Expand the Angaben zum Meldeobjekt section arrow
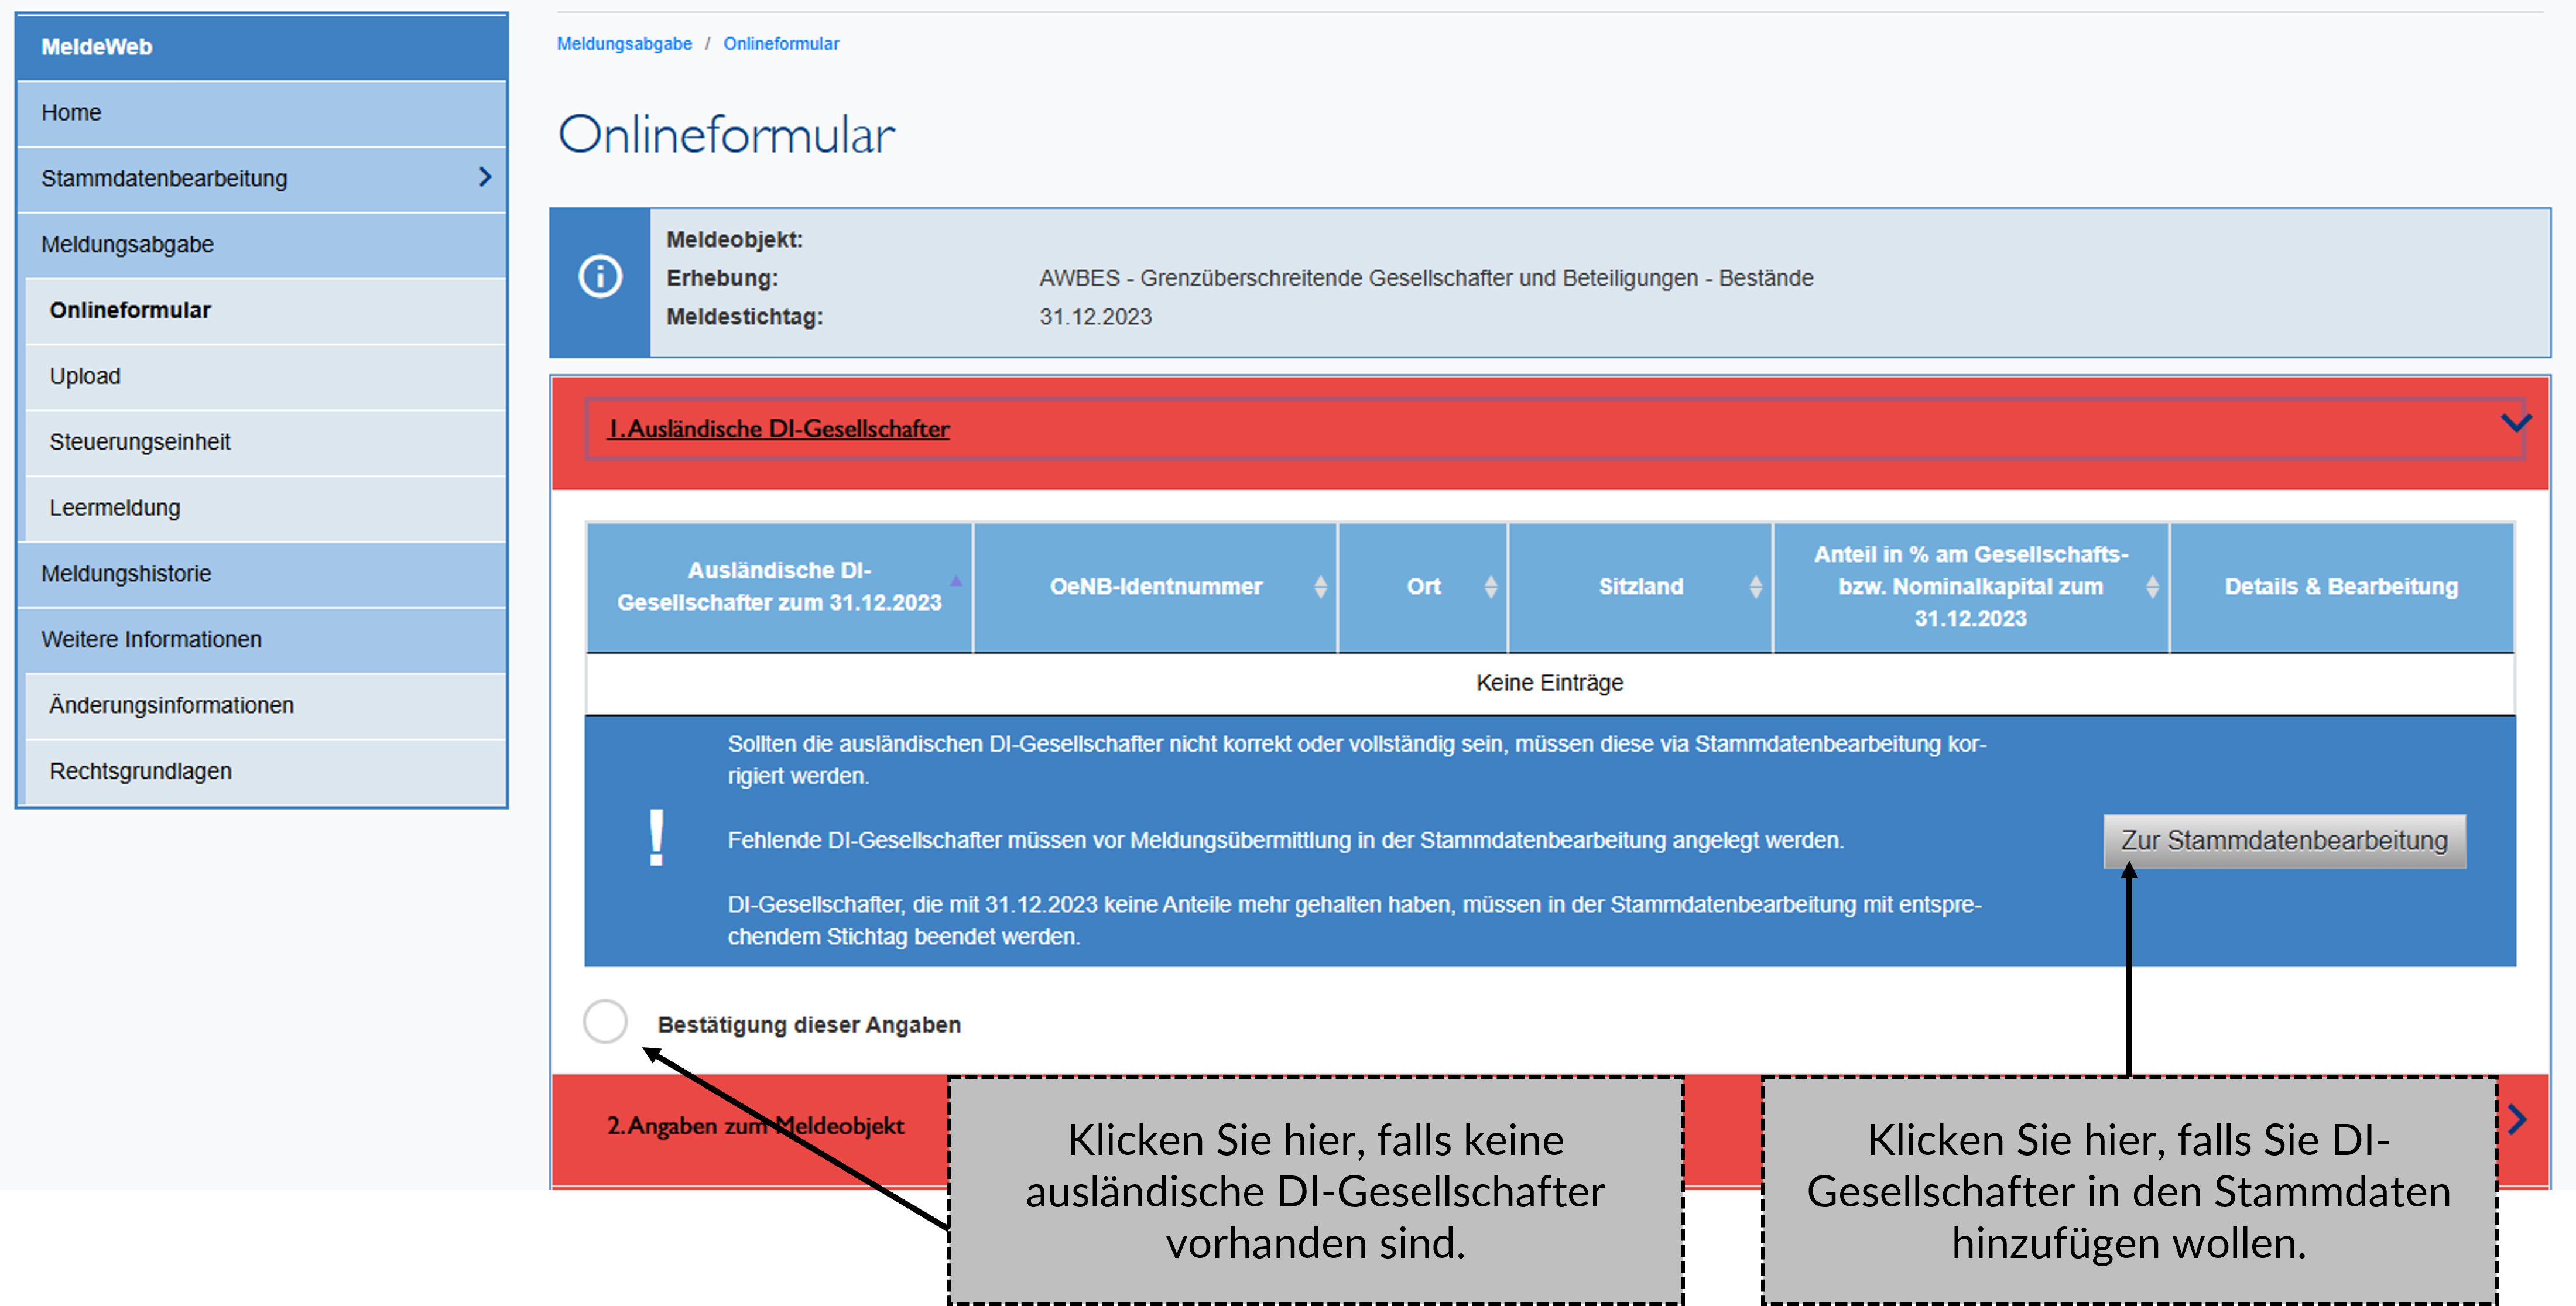 (2517, 1120)
